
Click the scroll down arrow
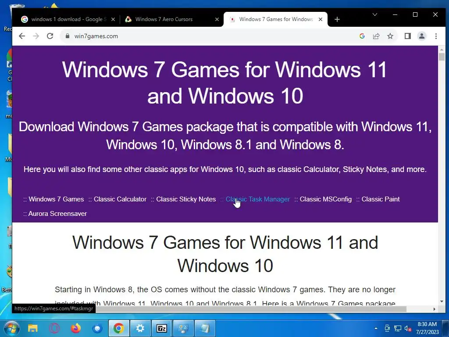pyautogui.click(x=442, y=301)
